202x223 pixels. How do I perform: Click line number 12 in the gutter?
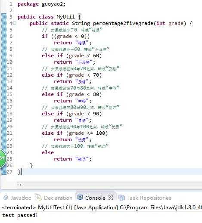pos(9,75)
